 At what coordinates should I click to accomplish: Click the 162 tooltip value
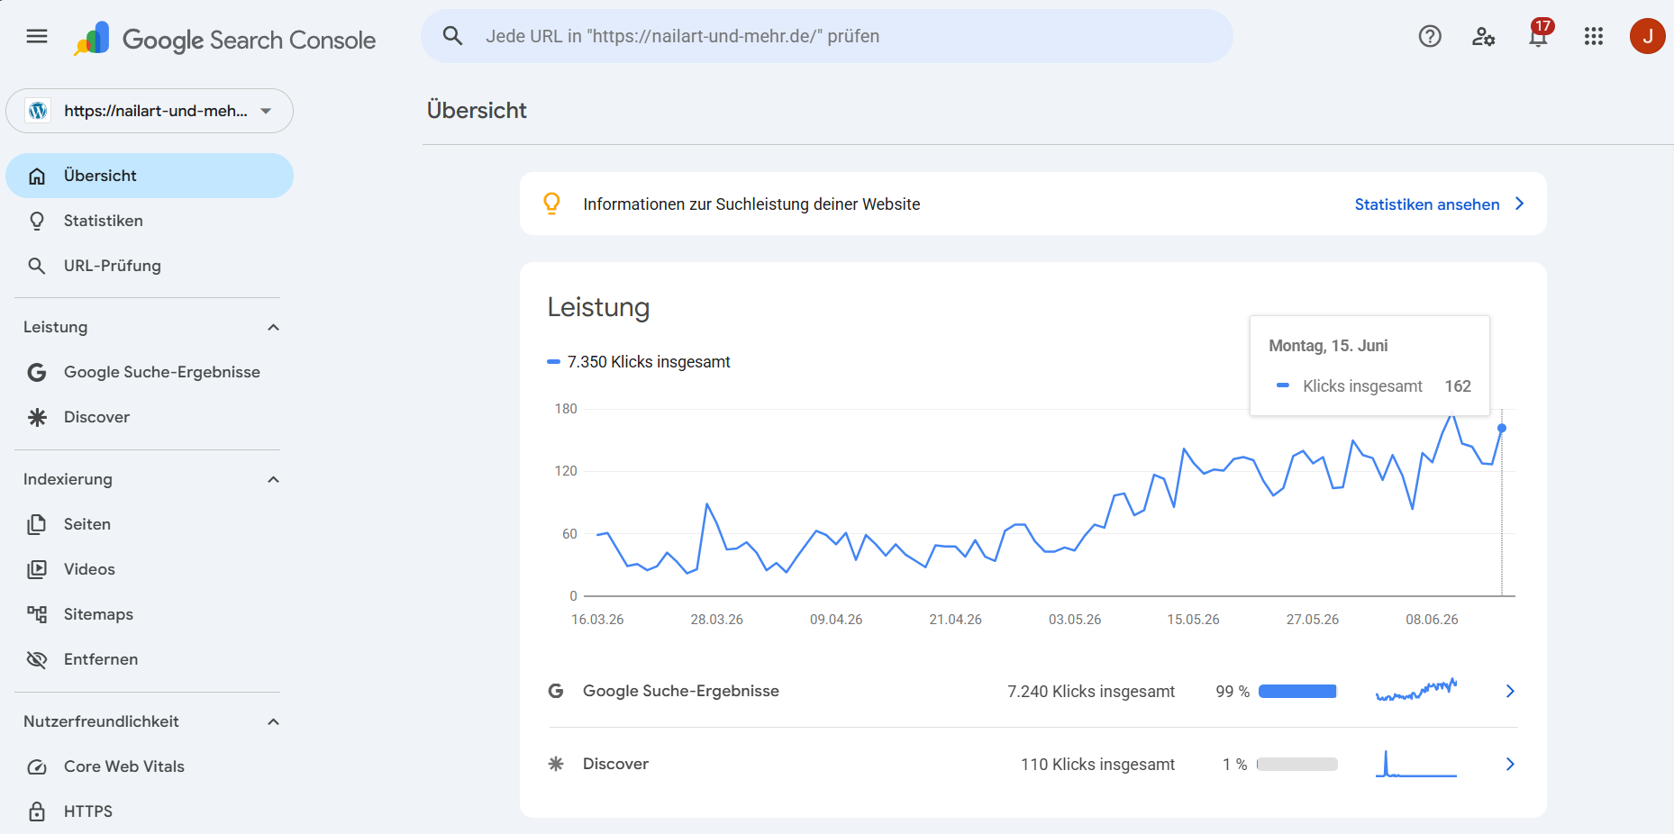[1458, 386]
